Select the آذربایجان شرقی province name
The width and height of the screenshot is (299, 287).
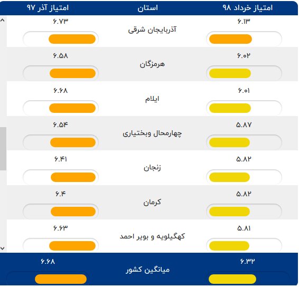tap(152, 30)
